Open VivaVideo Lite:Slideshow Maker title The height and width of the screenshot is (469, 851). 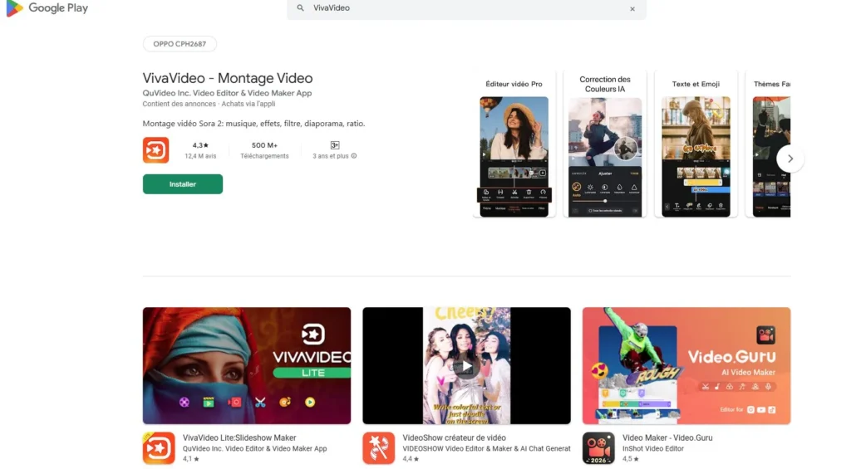click(x=239, y=437)
